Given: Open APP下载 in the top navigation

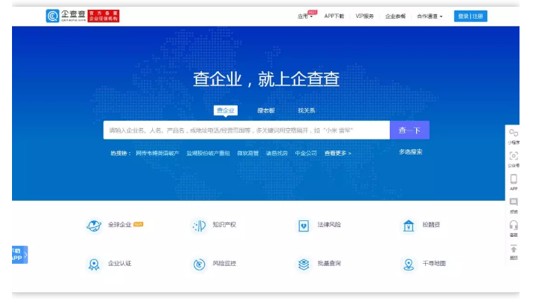Looking at the screenshot, I should (x=334, y=16).
